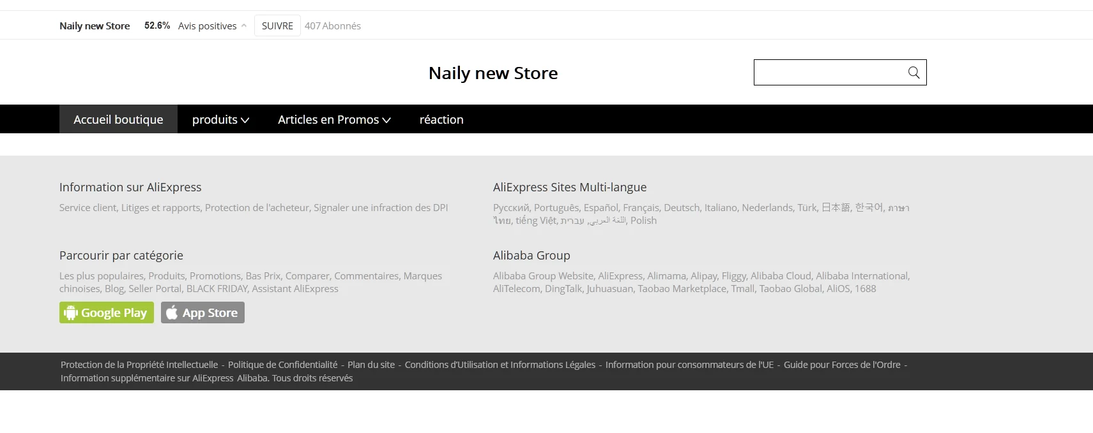Screen dimensions: 1093x433
Task: Open the 1688 link
Action: click(866, 289)
